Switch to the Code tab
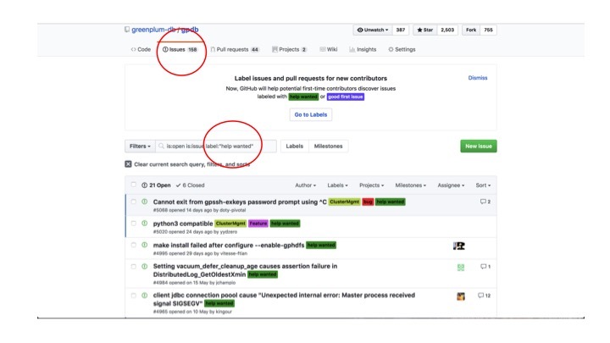The height and width of the screenshot is (343, 610). pyautogui.click(x=141, y=49)
